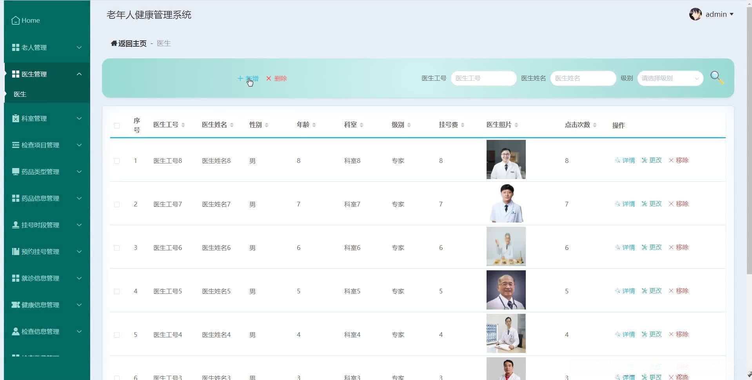This screenshot has width=752, height=380.
Task: Expand the 检查项目管理 menu chevron
Action: (79, 145)
